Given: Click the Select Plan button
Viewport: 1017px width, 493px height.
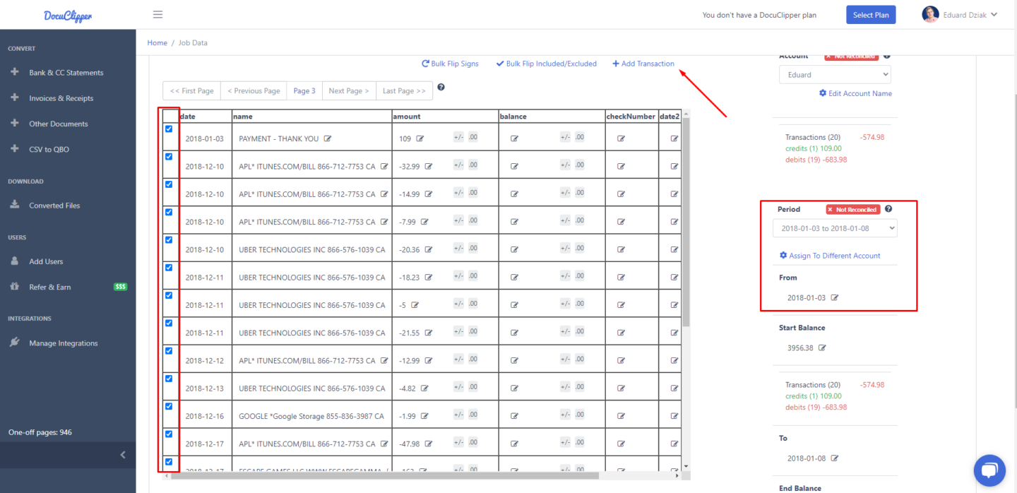Looking at the screenshot, I should click(871, 15).
